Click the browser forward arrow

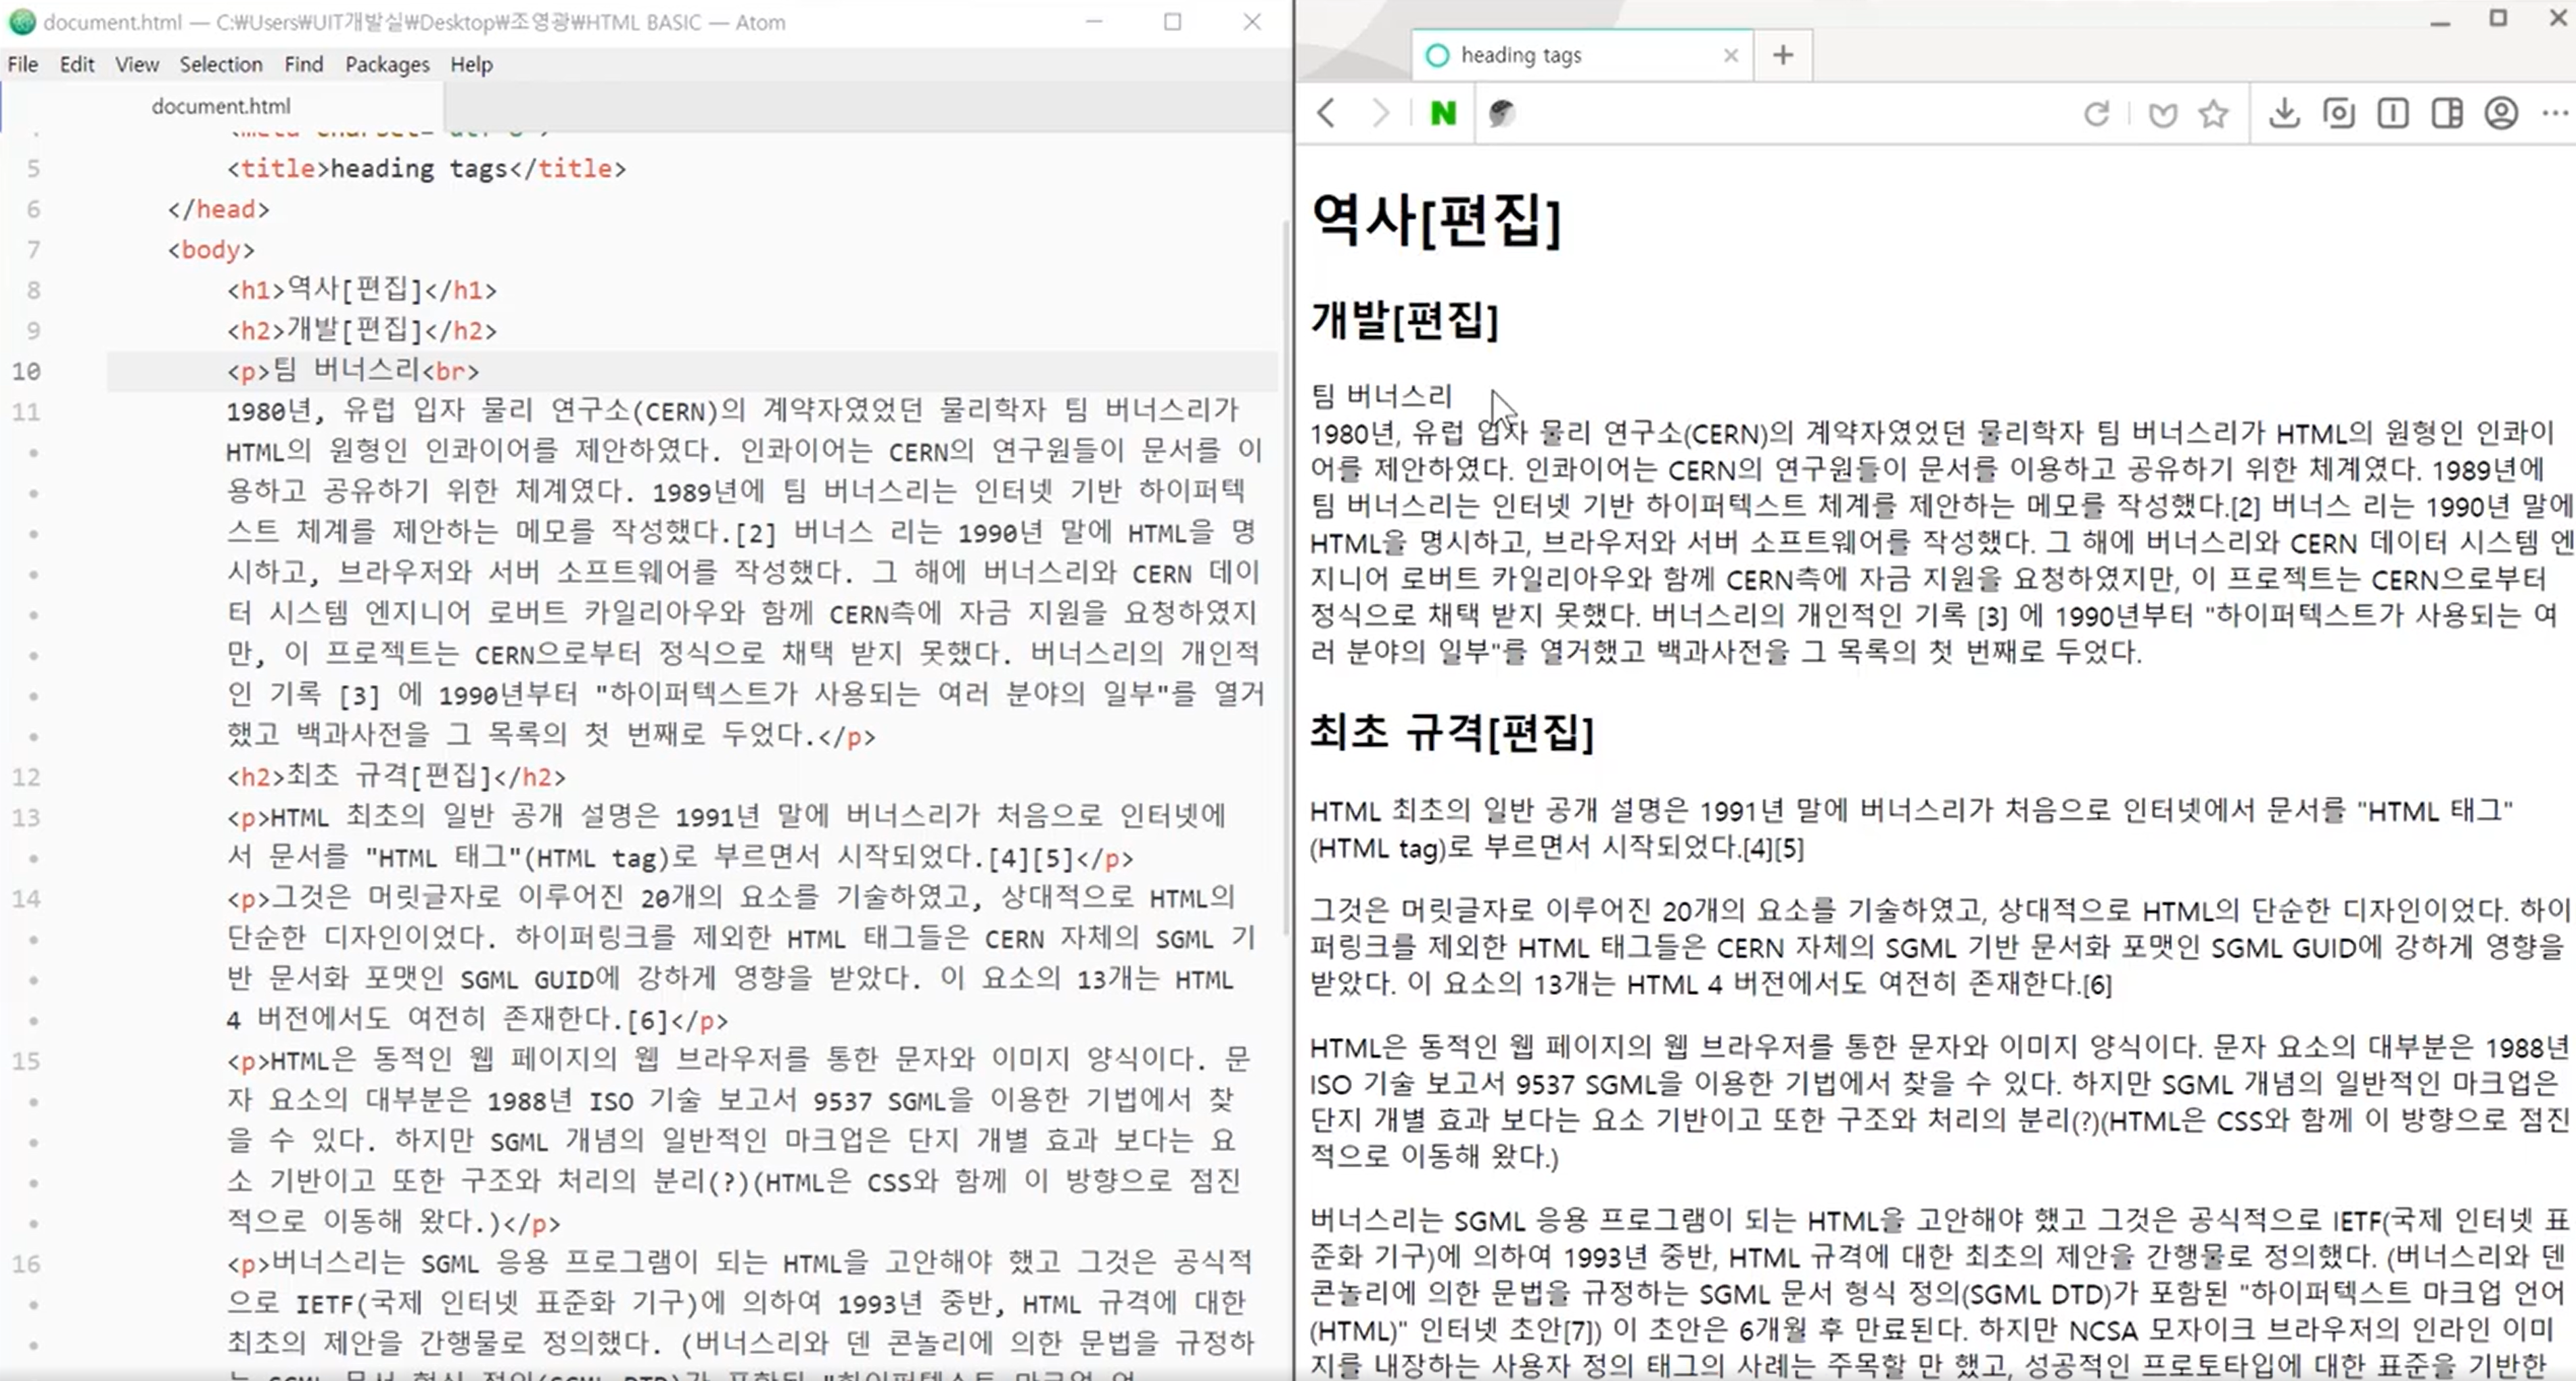pos(1380,113)
